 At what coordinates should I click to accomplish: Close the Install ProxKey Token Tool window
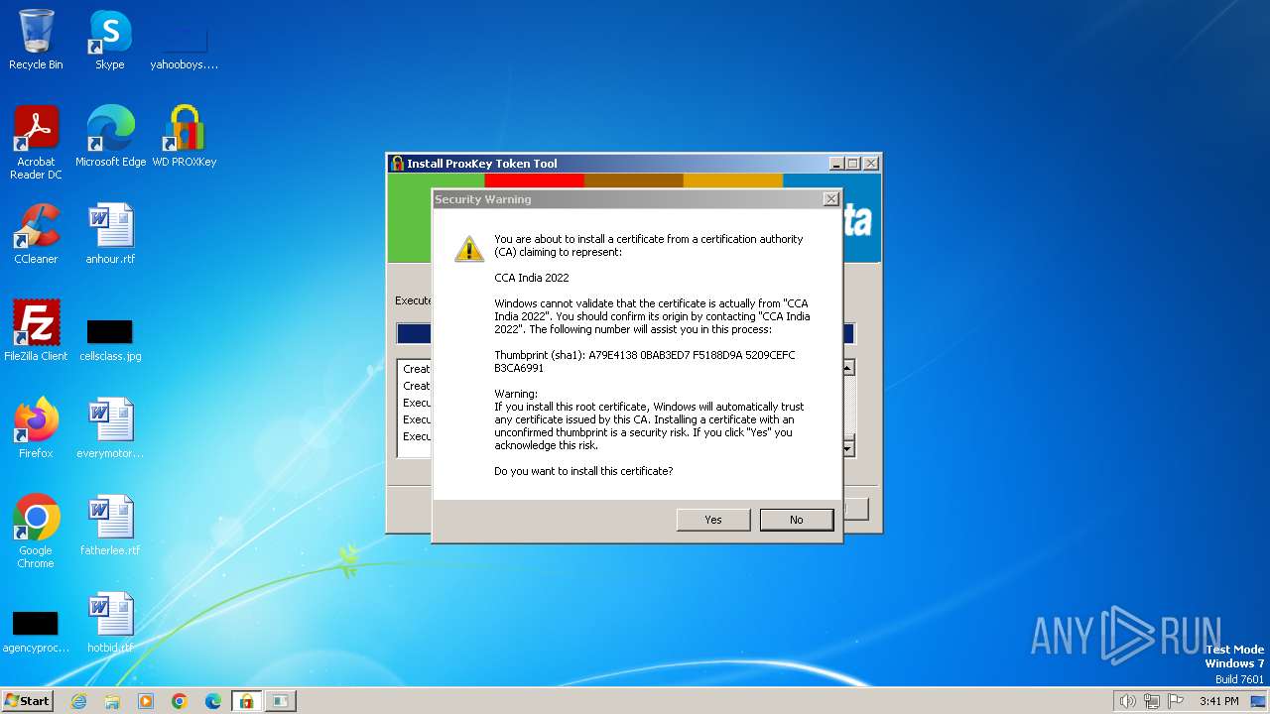[870, 164]
